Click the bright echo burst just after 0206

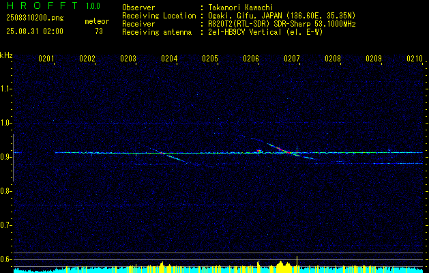[259, 151]
